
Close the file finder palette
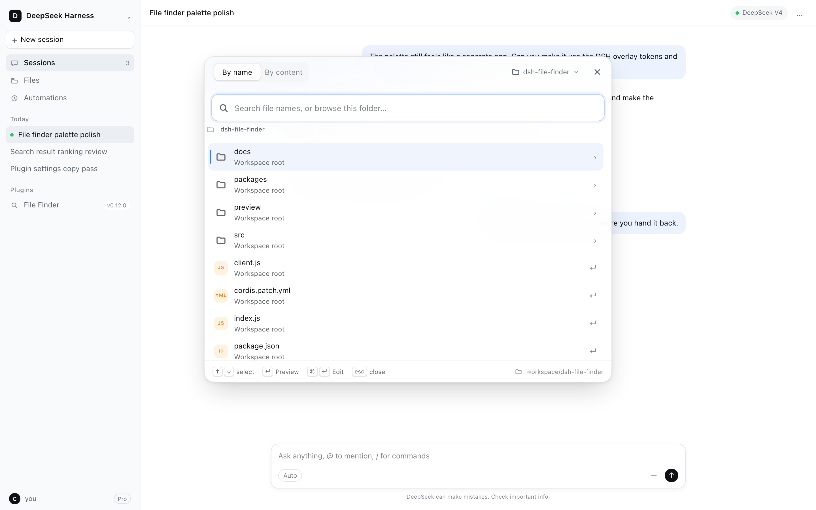(597, 72)
